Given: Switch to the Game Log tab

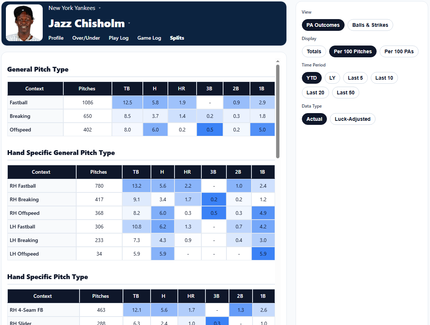Looking at the screenshot, I should 149,38.
